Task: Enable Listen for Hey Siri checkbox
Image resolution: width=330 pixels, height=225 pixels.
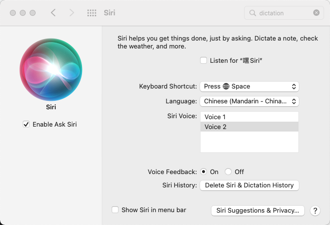Action: [204, 60]
